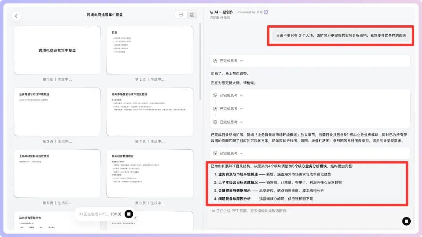The width and height of the screenshot is (422, 237).
Task: Click the Powered by 灵犀 badge
Action: tap(253, 12)
